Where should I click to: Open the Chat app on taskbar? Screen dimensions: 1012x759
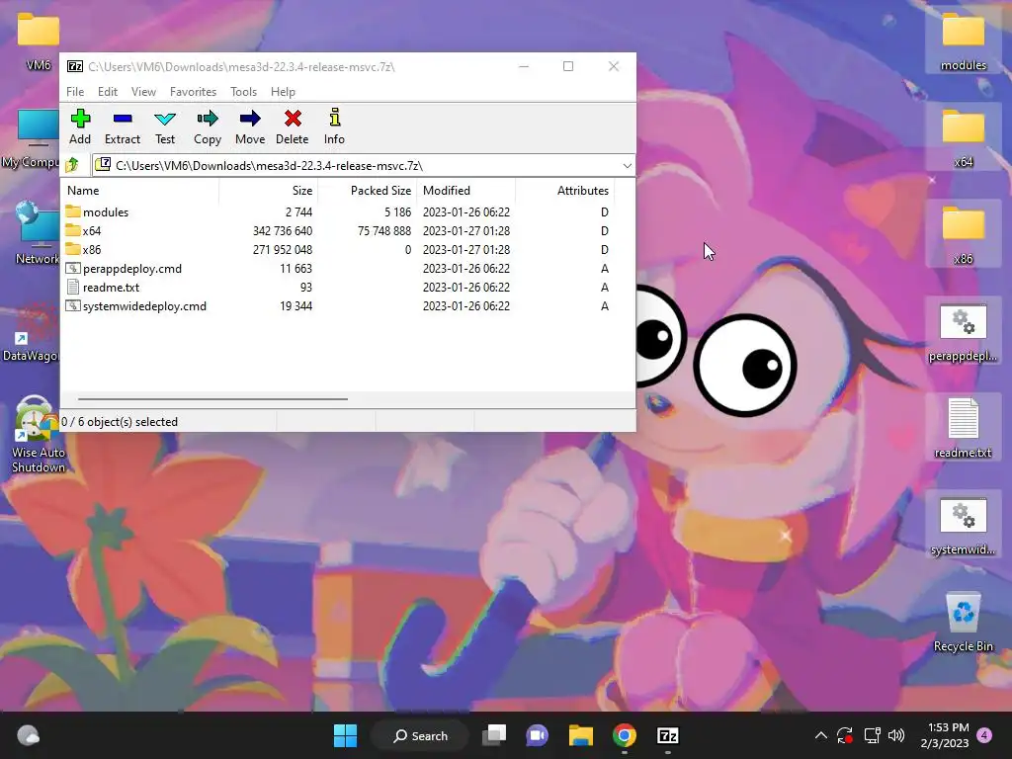point(537,735)
